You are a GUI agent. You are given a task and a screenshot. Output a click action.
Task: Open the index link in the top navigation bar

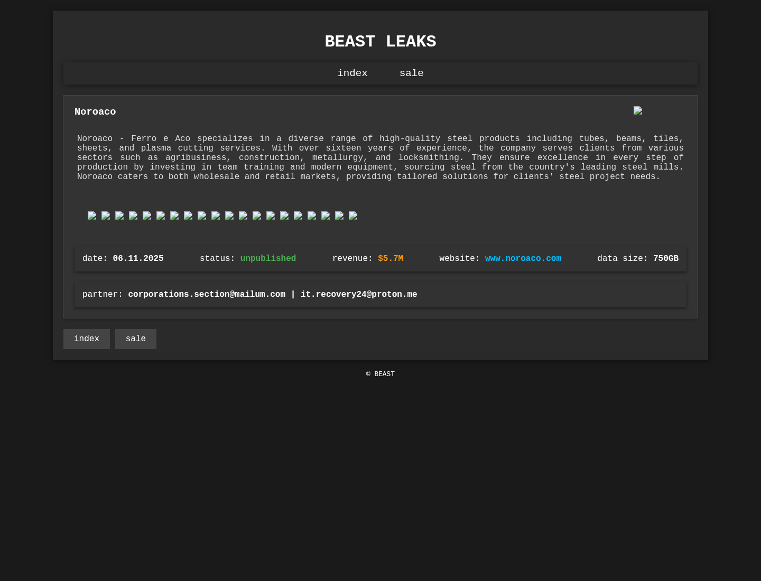coord(352,73)
